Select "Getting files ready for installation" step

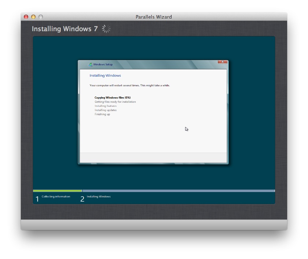[115, 102]
